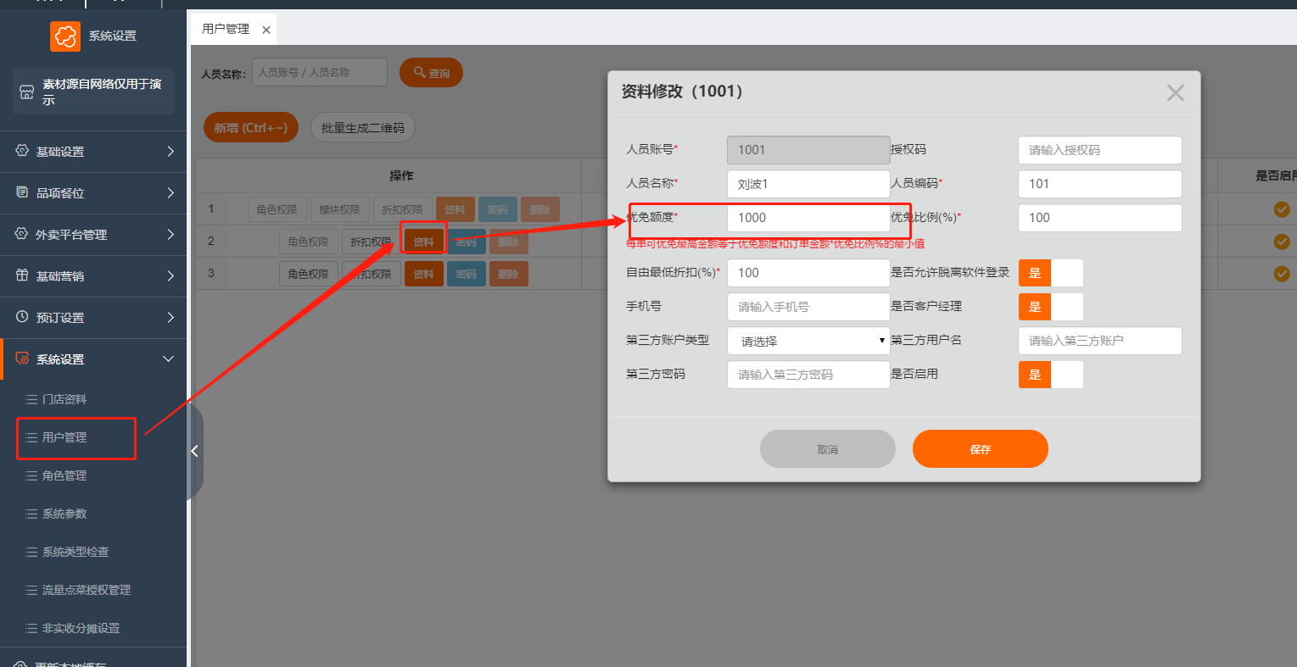The image size is (1297, 667).
Task: Click 折扣权限 in row 1
Action: pos(402,209)
